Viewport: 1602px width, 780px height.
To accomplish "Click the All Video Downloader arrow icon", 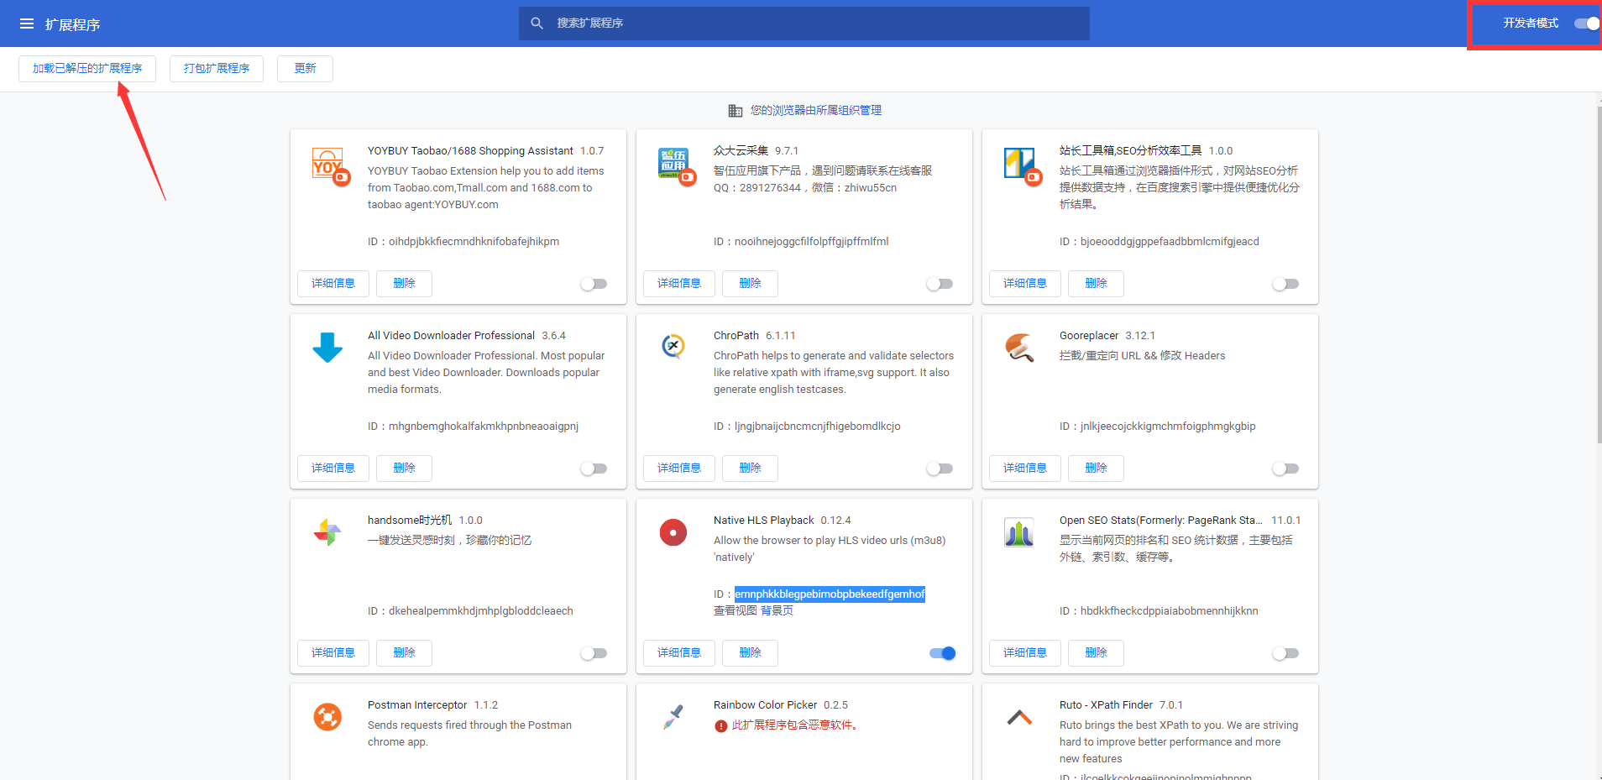I will coord(327,347).
